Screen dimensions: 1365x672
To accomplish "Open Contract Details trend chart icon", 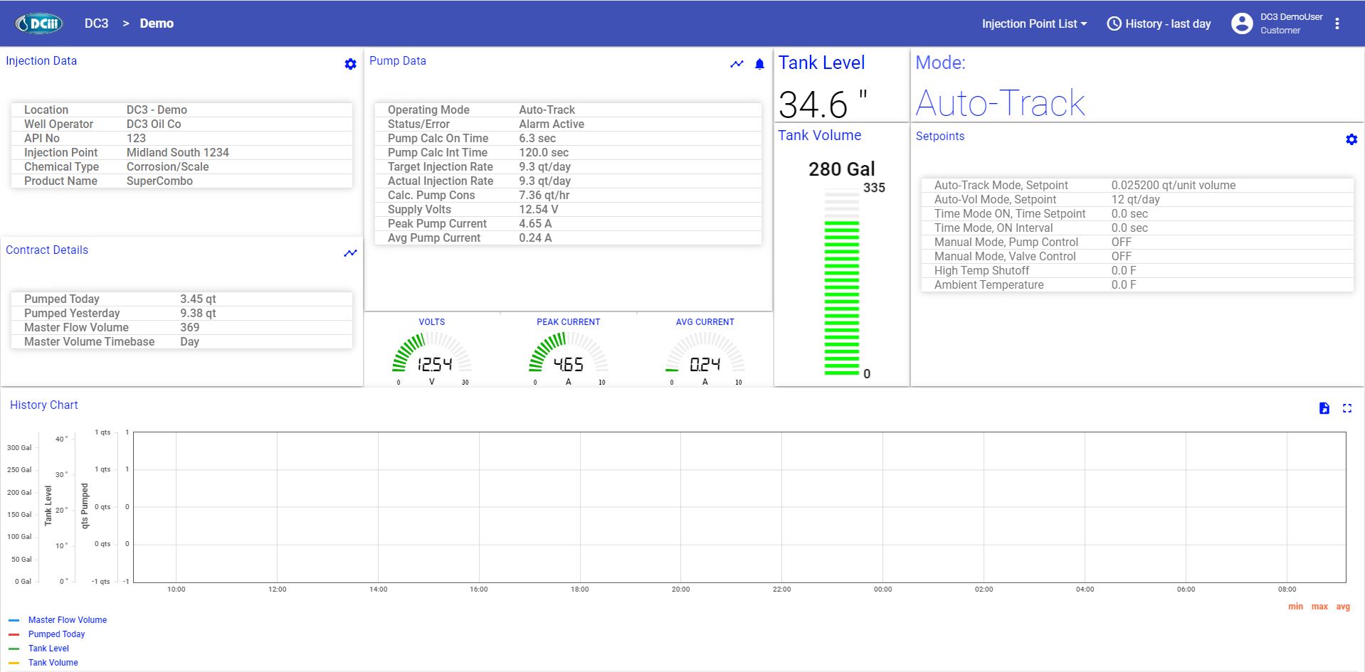I will 350,253.
